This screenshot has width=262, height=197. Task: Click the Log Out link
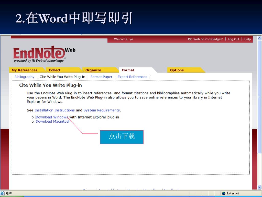tap(233, 39)
